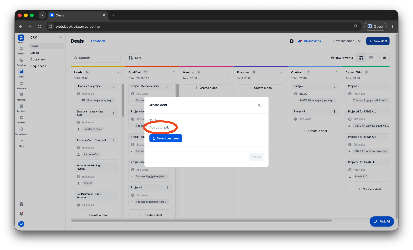Image resolution: width=413 pixels, height=250 pixels.
Task: Open the Receptionist section icon
Action: point(21,129)
